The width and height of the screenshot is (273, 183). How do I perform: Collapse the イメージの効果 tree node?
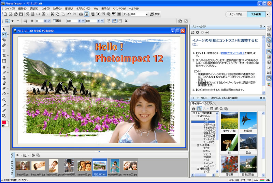pyautogui.click(x=193, y=113)
